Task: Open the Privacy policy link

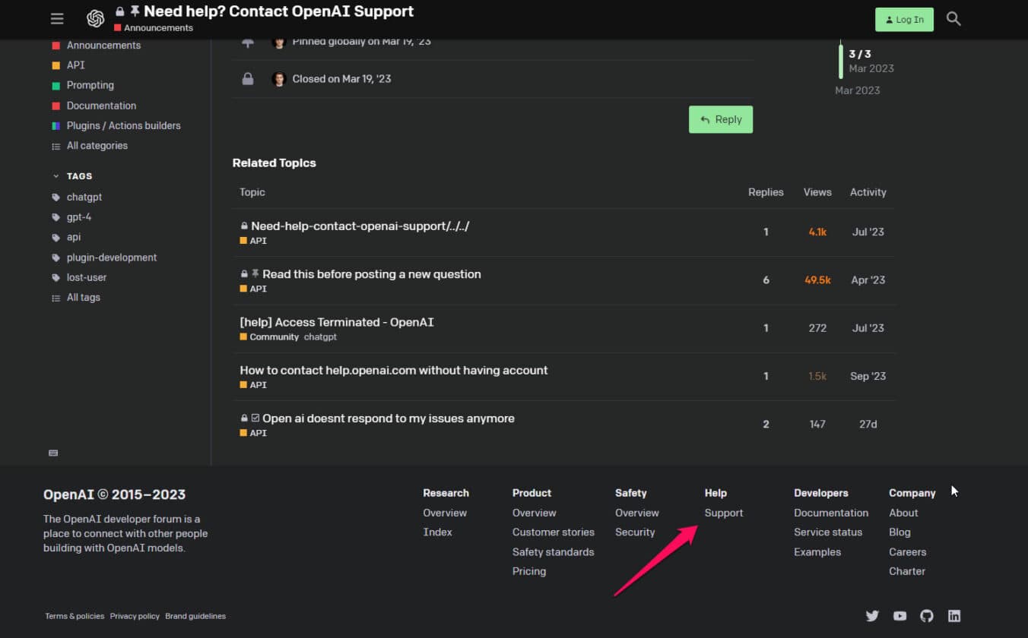Action: coord(135,616)
